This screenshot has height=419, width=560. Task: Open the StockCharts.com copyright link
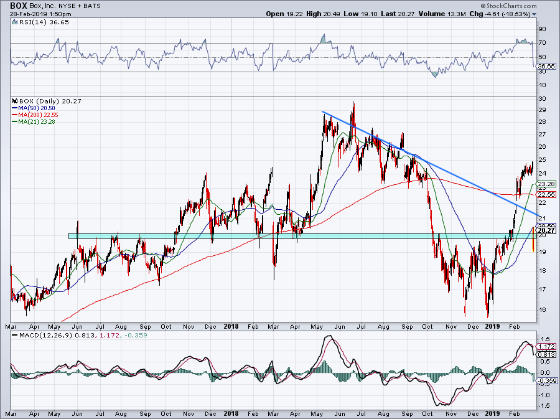coord(508,6)
